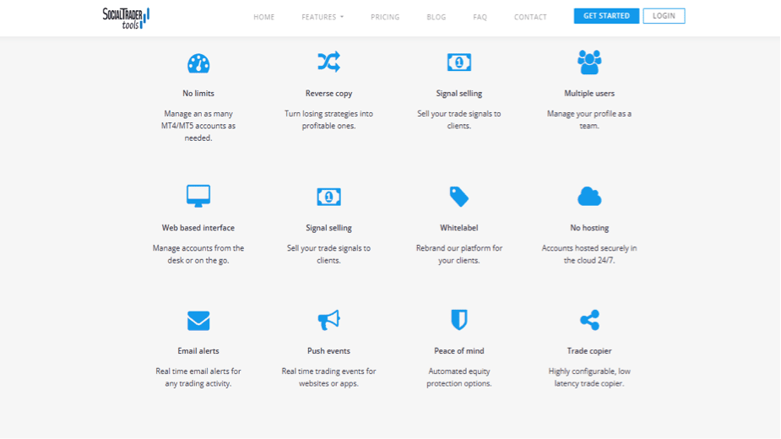Select the Multiple users group icon
The width and height of the screenshot is (781, 439).
coord(589,62)
